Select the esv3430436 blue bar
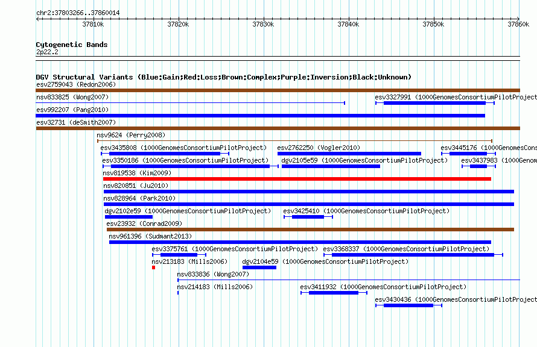 click(x=408, y=305)
